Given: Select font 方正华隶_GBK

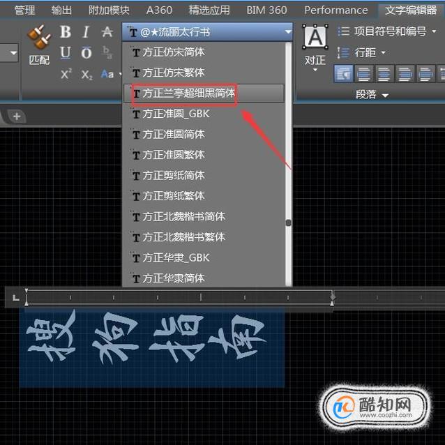Looking at the screenshot, I should (204, 258).
